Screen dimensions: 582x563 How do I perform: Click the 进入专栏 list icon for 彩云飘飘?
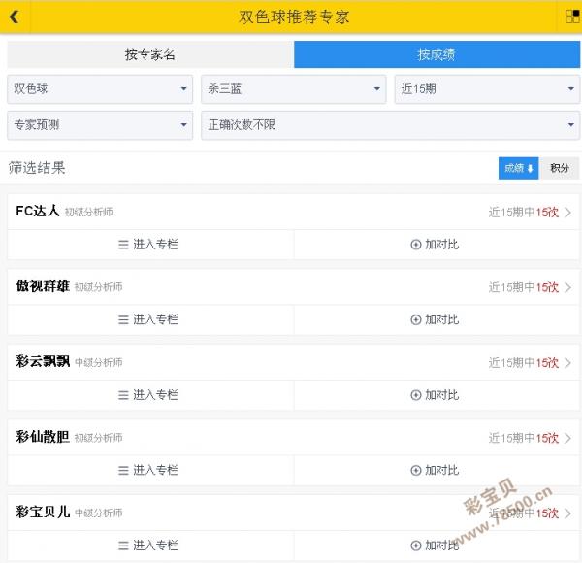tap(123, 395)
